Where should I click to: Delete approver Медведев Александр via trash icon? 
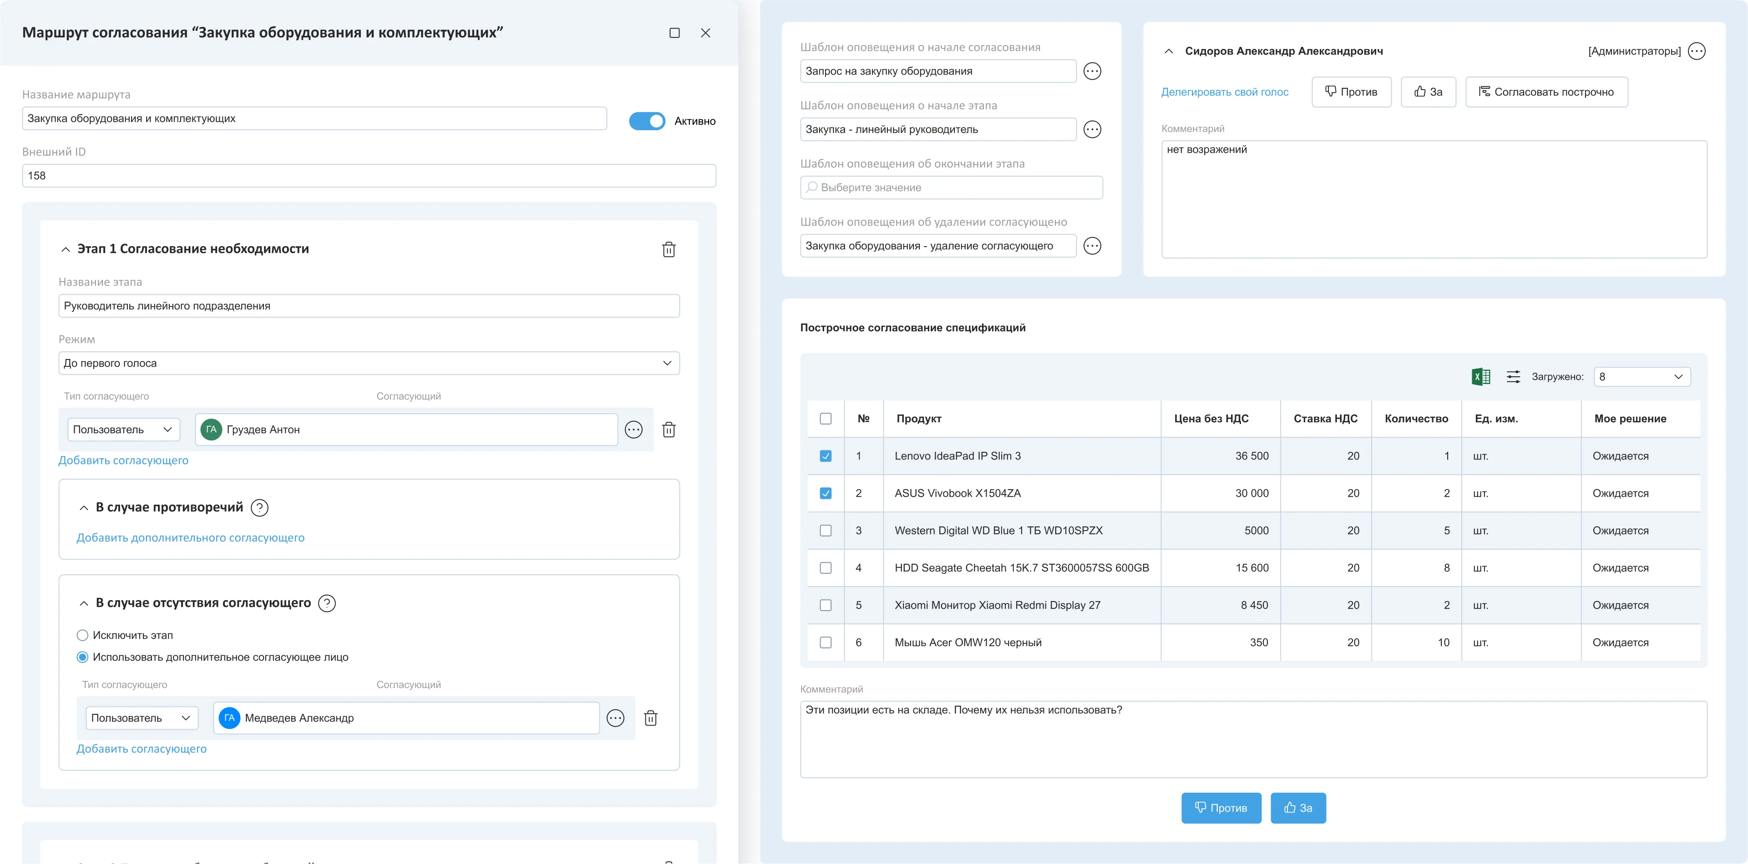point(650,718)
